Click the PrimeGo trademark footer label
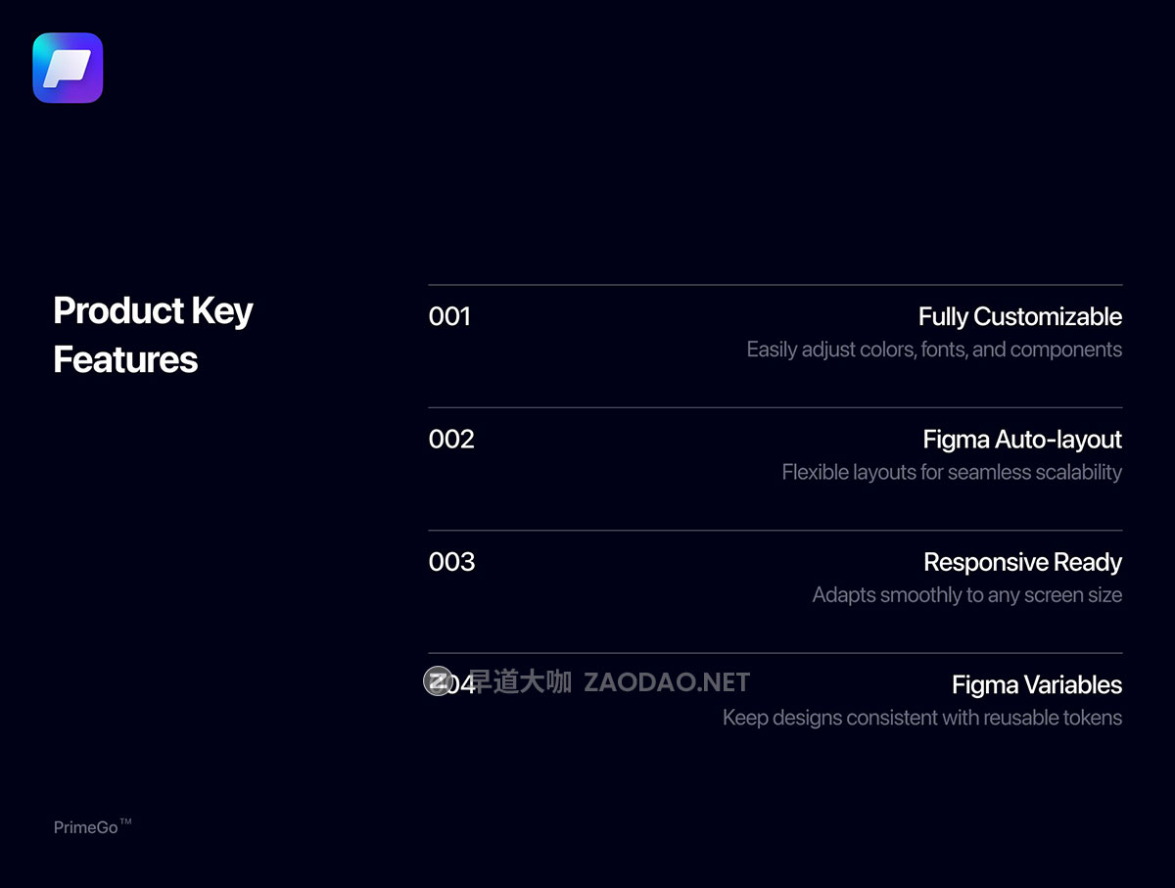The height and width of the screenshot is (888, 1175). [x=92, y=827]
